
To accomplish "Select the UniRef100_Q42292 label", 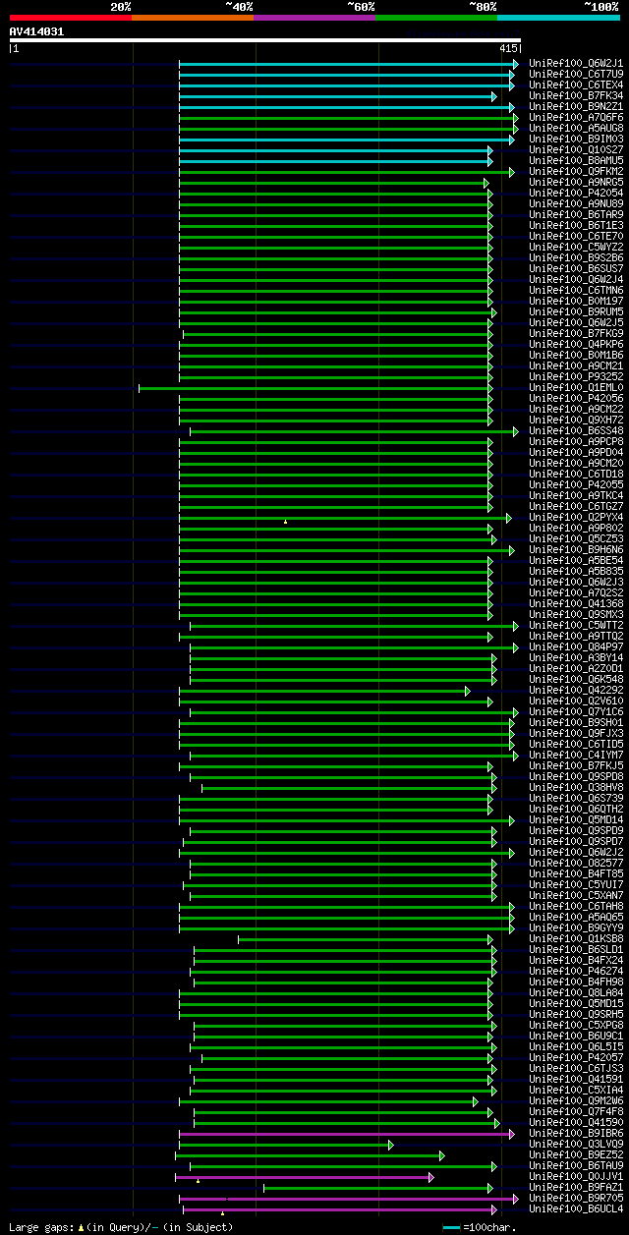I will tap(576, 690).
